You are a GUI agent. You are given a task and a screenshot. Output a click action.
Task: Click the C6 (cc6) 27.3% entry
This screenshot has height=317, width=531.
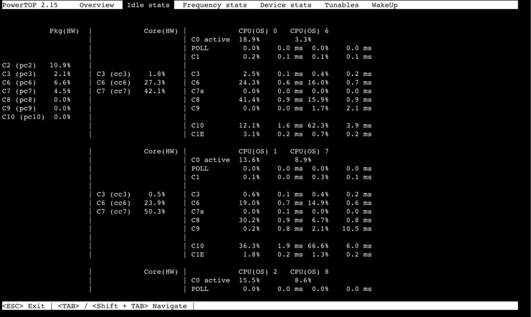coord(131,83)
